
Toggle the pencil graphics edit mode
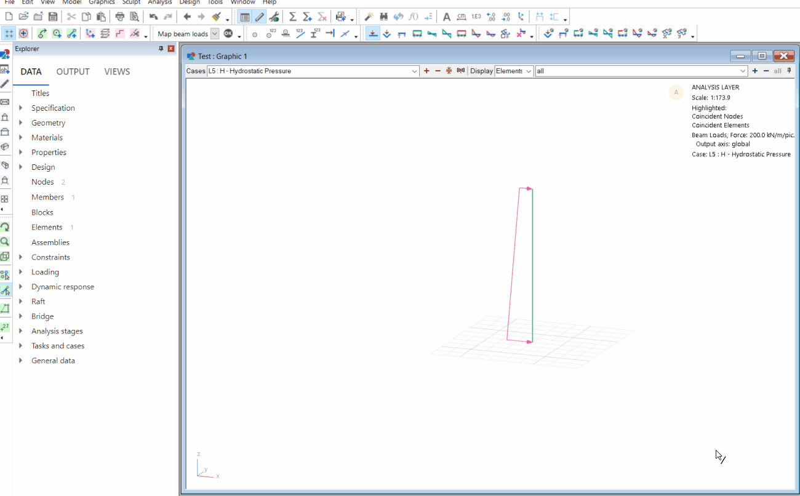pyautogui.click(x=259, y=17)
